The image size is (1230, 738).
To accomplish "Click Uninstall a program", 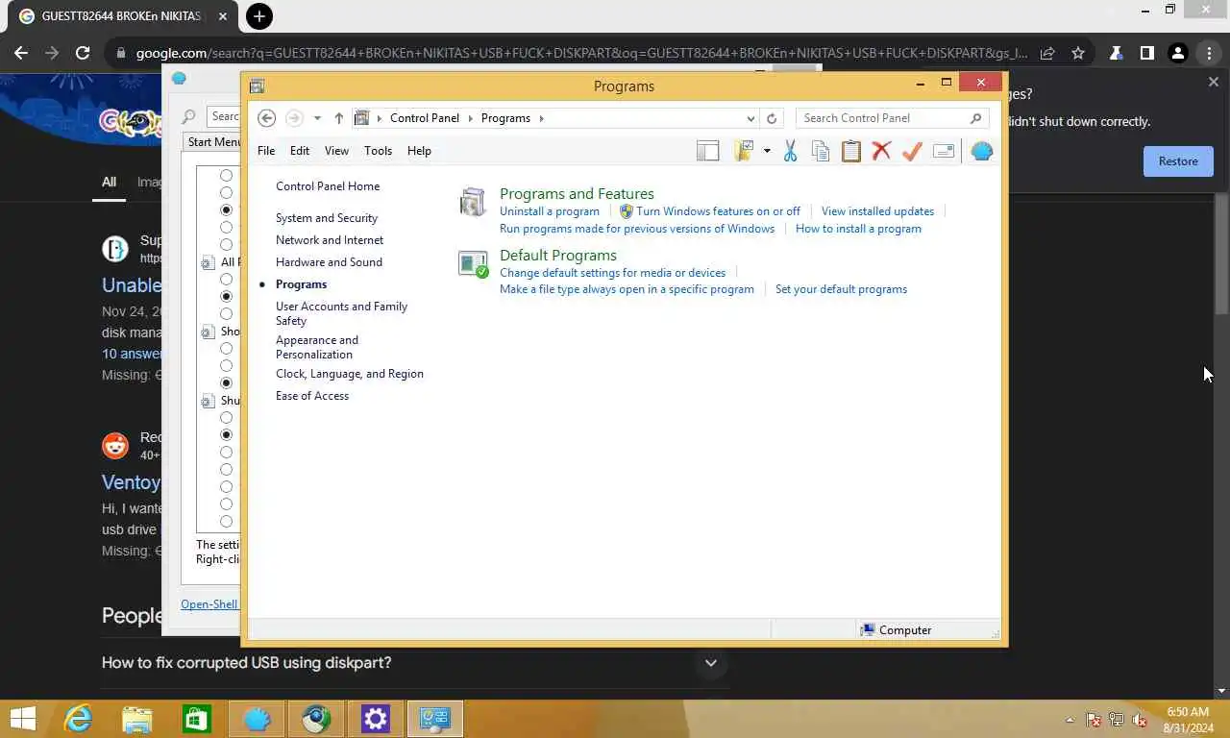I will (550, 211).
